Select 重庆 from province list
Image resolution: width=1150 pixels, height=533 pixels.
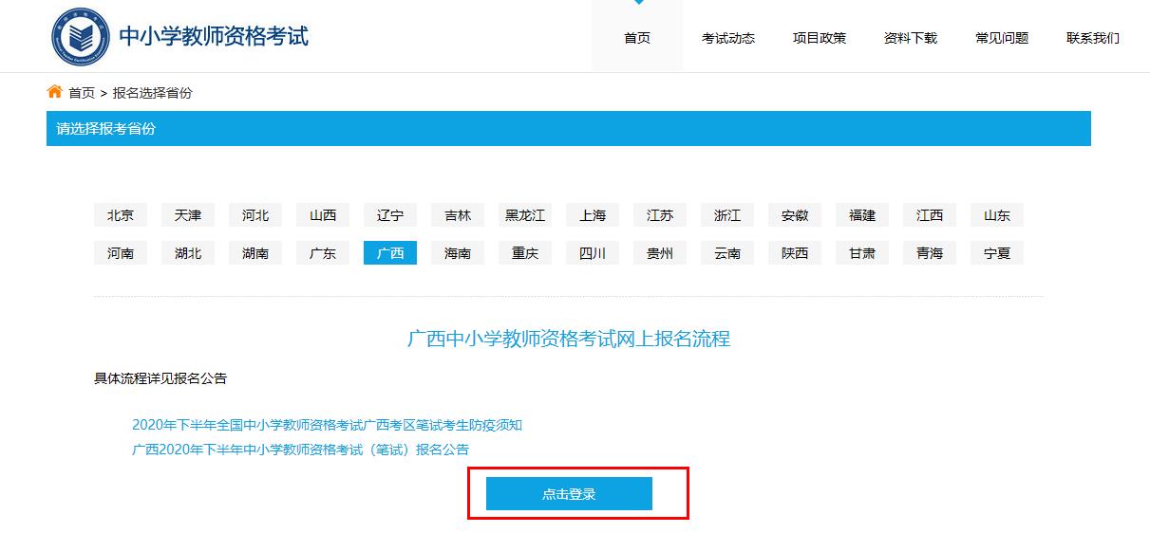coord(525,253)
